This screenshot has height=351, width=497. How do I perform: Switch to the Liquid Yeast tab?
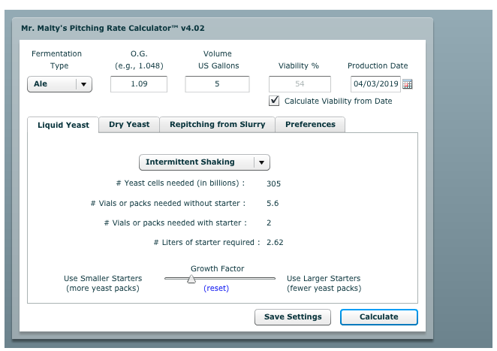(x=63, y=125)
